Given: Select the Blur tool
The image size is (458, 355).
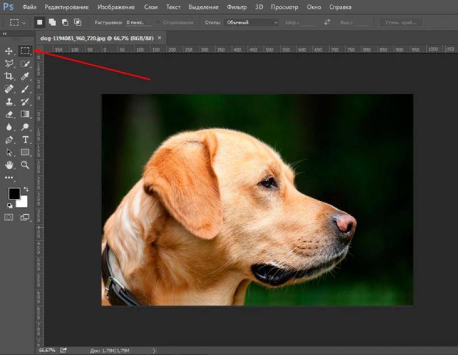Looking at the screenshot, I should click(9, 127).
